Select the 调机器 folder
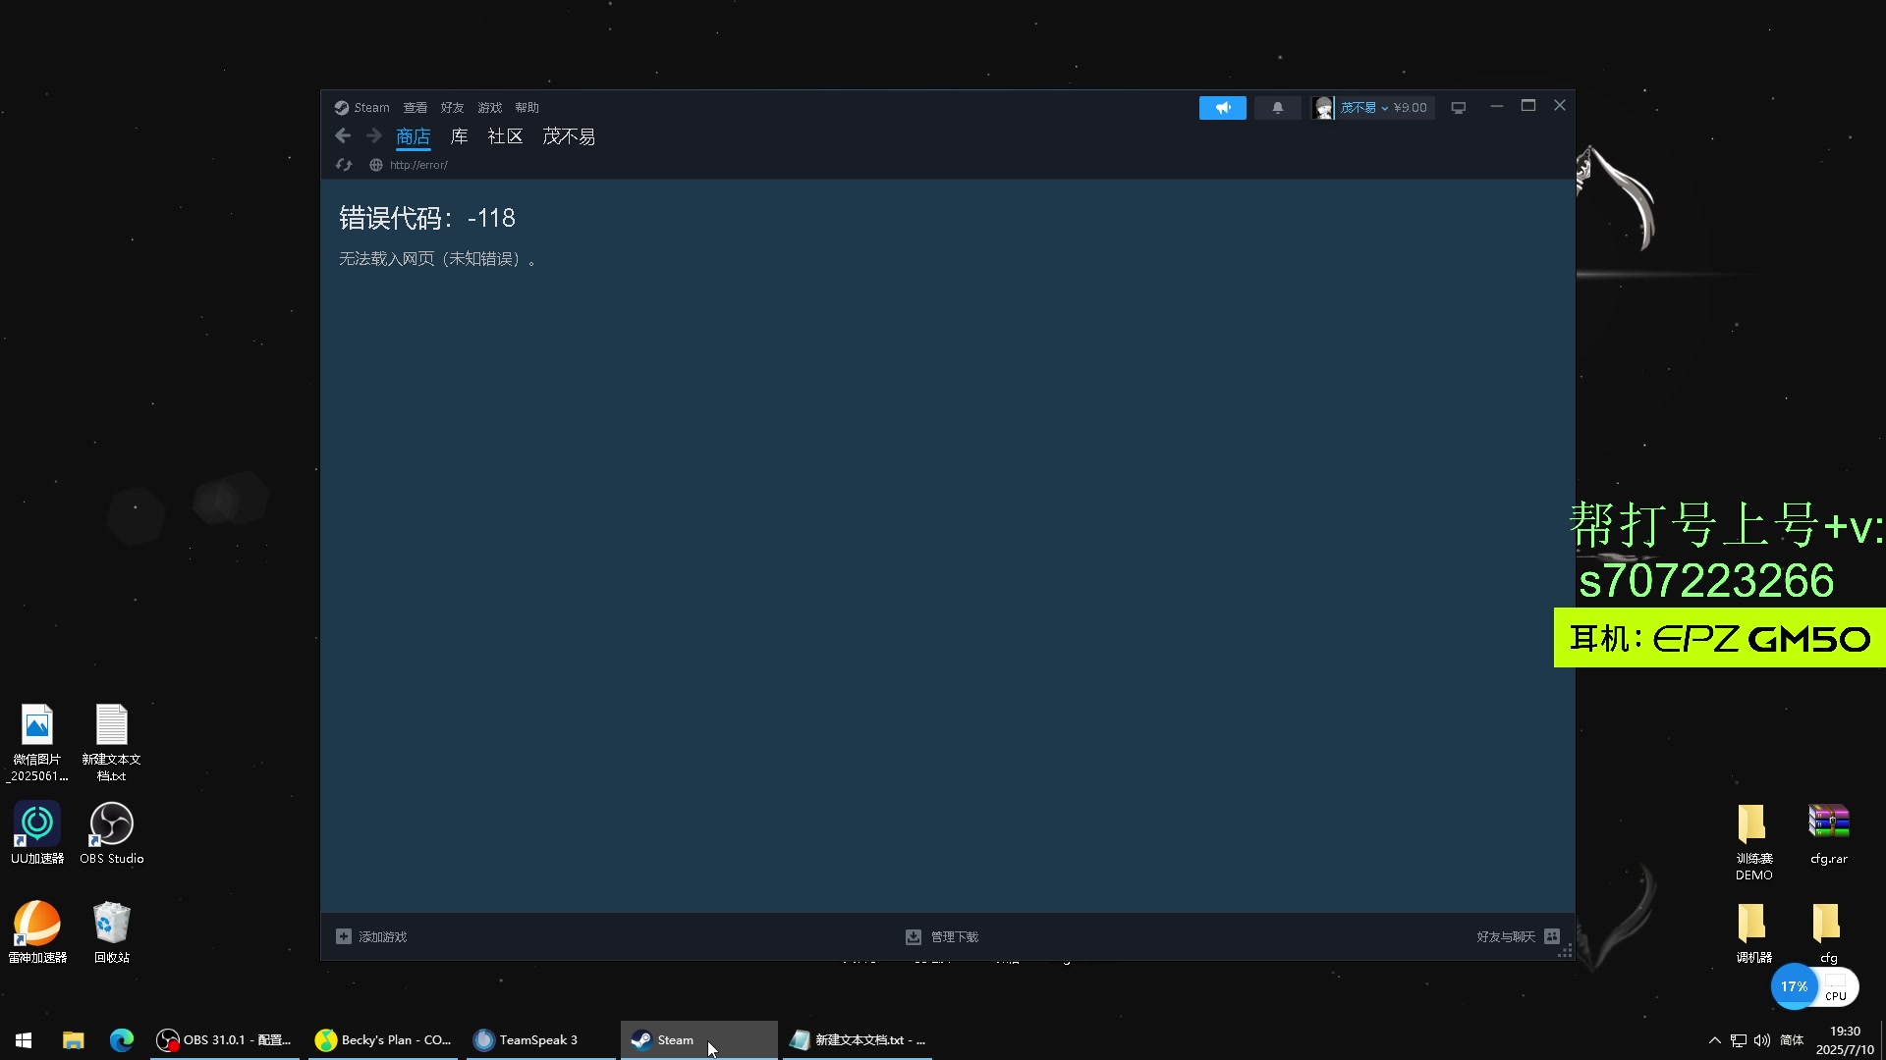Viewport: 1886px width, 1060px height. (1753, 933)
